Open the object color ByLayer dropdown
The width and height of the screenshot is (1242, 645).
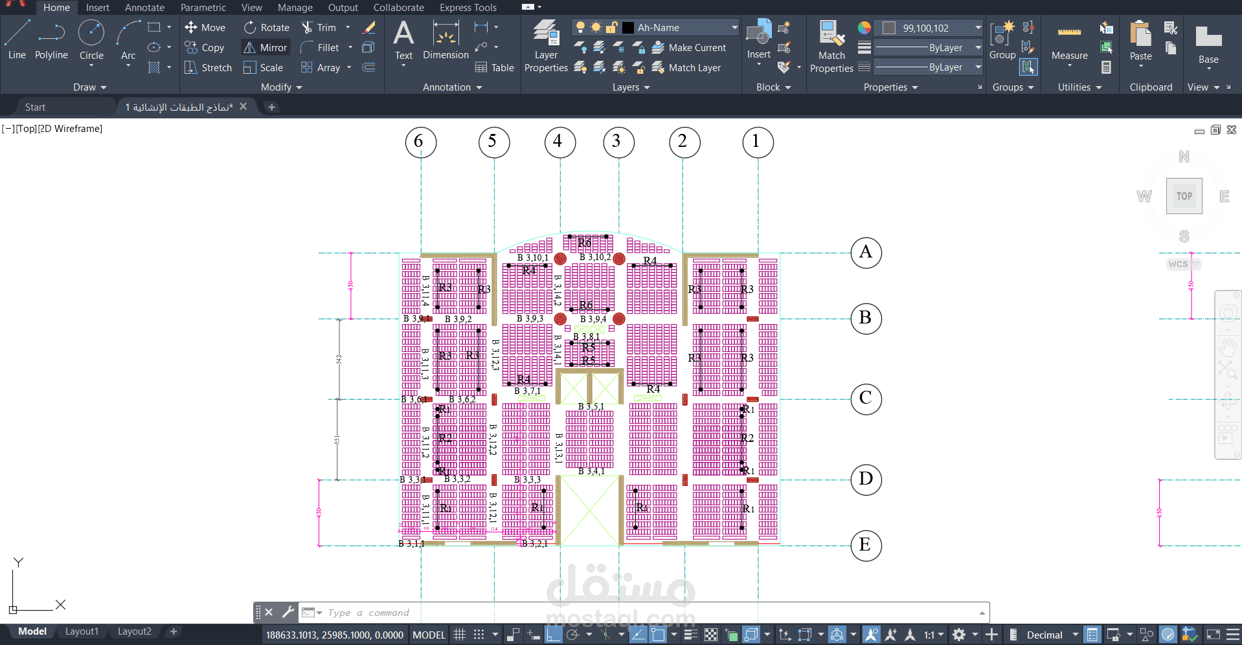pos(929,47)
